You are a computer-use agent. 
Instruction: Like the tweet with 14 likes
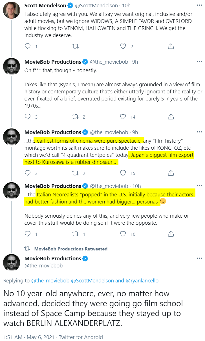(123, 117)
